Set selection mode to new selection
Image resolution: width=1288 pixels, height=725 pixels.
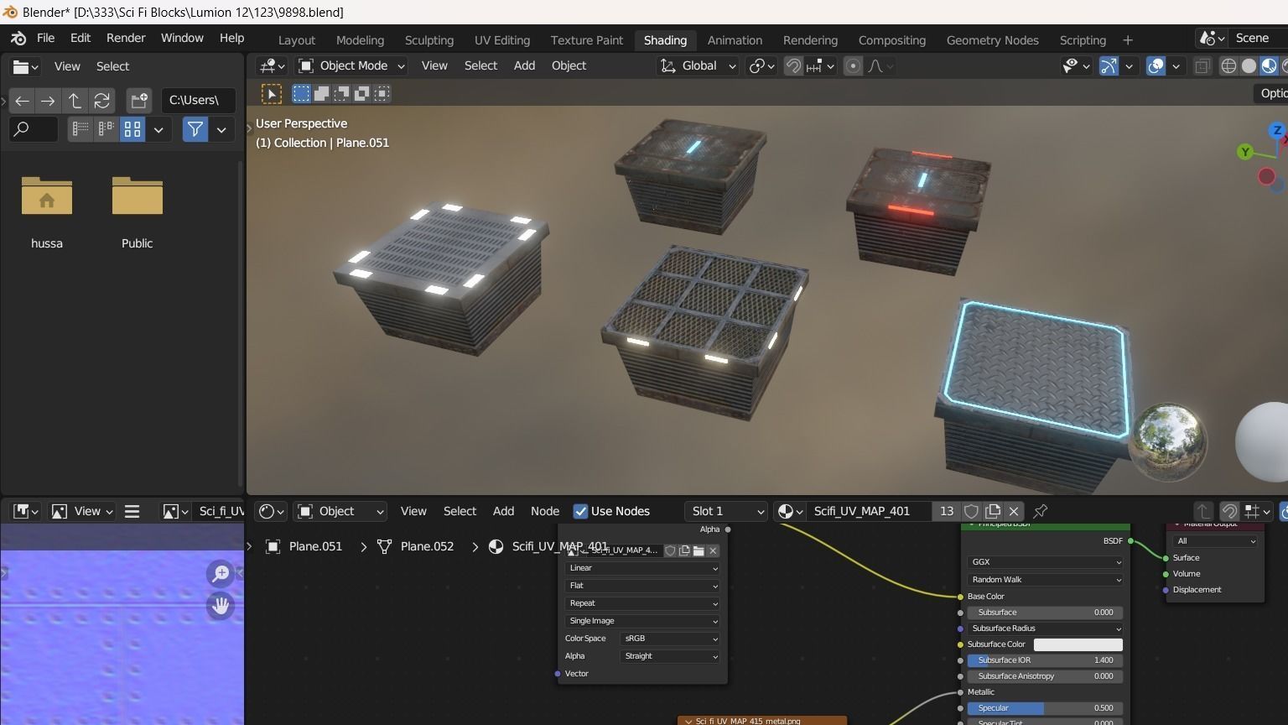tap(301, 93)
